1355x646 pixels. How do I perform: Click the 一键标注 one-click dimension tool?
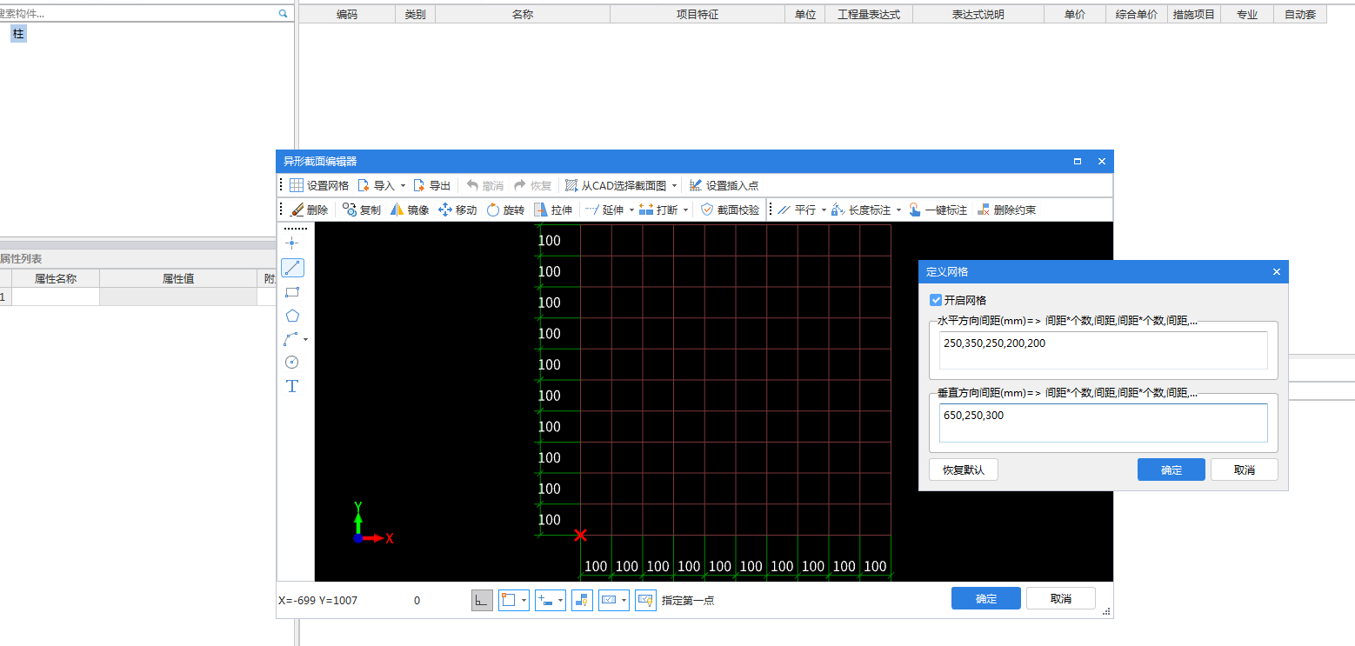tap(938, 210)
